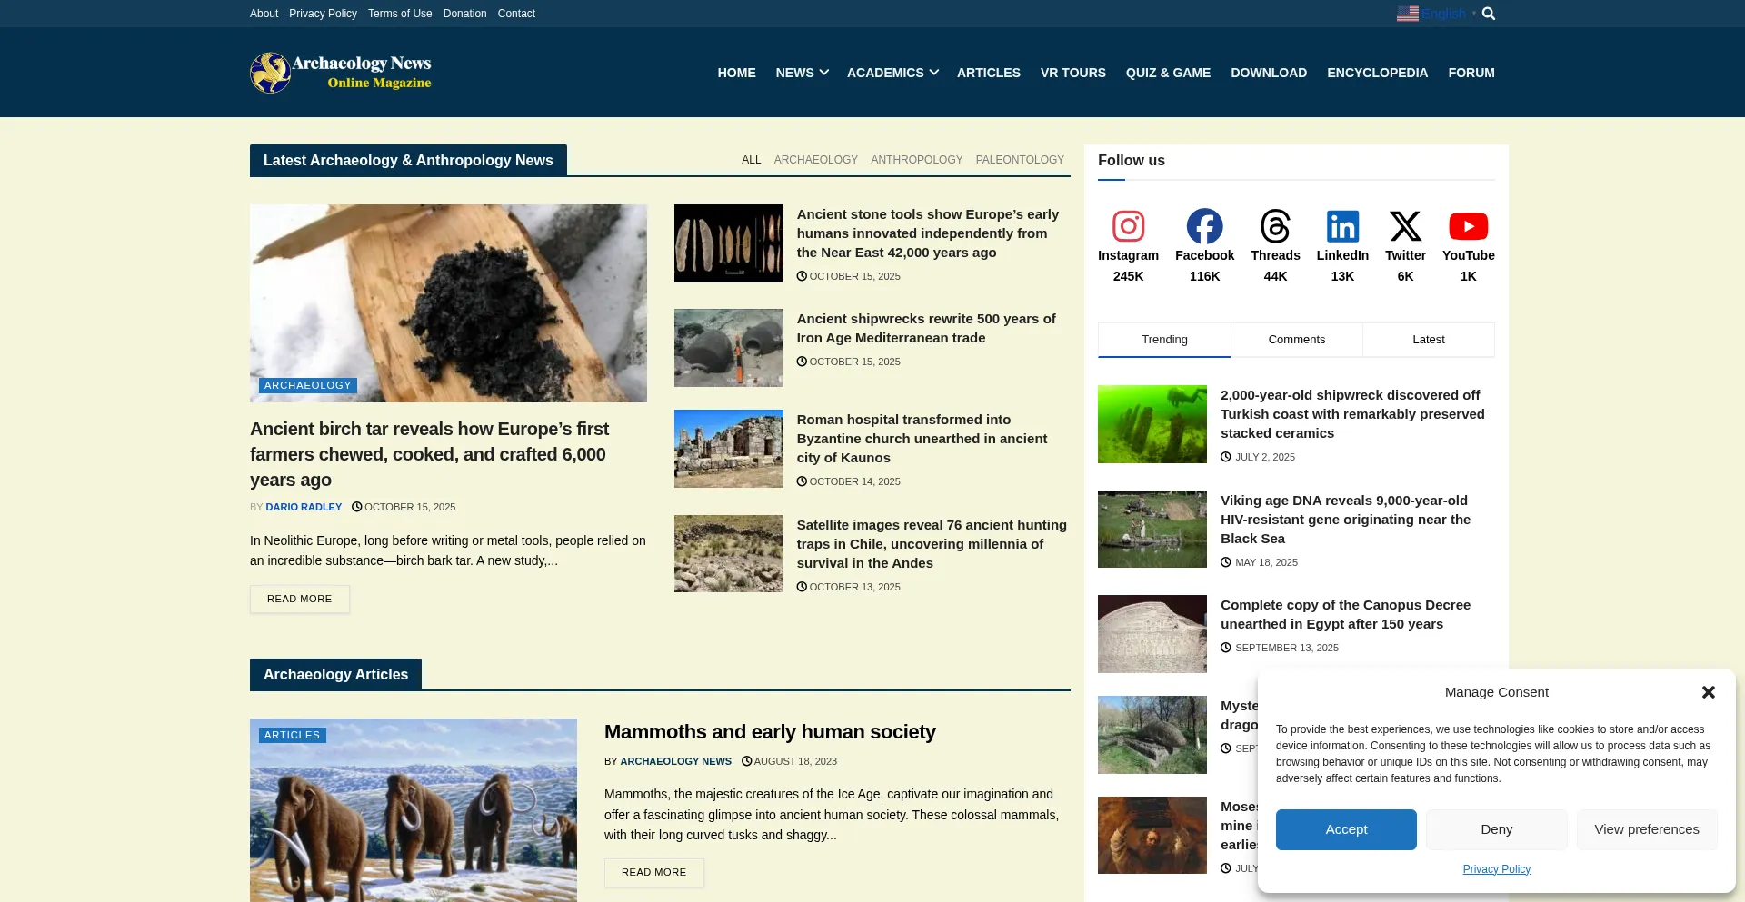Click the Deny consent button
1745x902 pixels.
(x=1496, y=829)
